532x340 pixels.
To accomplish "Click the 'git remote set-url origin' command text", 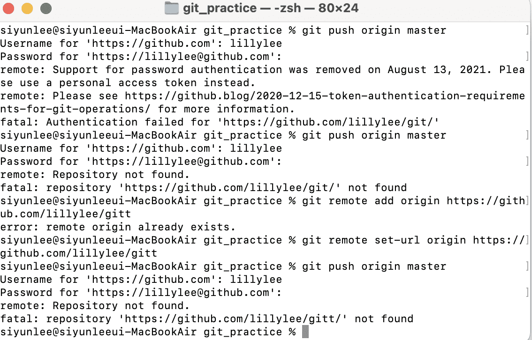I will coord(384,240).
